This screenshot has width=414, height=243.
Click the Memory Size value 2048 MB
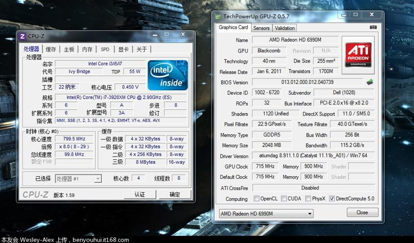(x=272, y=145)
